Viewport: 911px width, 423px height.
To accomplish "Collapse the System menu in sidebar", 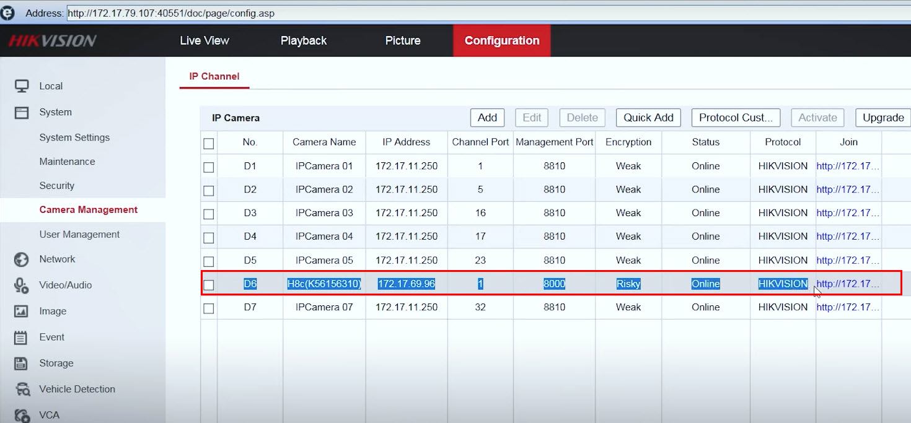I will [55, 112].
